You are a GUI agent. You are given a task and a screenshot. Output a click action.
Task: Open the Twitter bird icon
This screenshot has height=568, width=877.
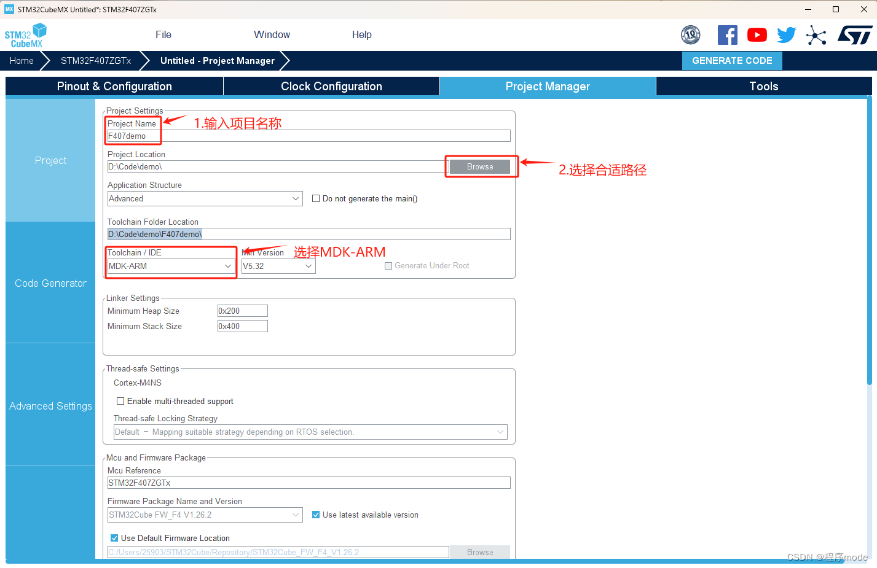[786, 35]
